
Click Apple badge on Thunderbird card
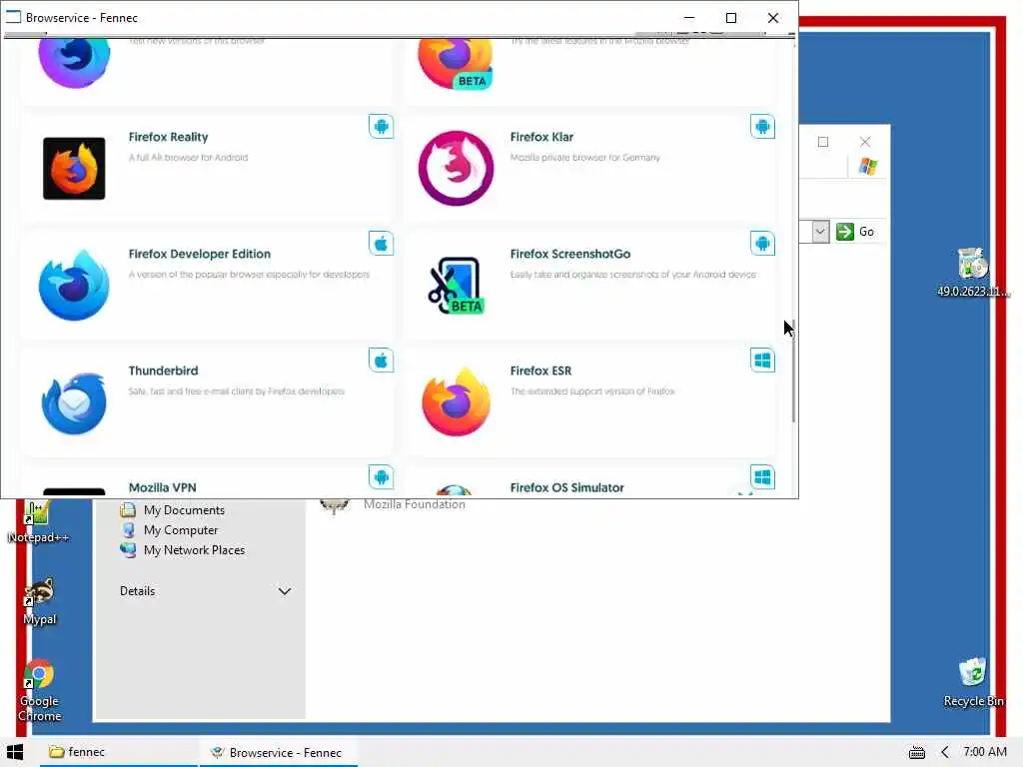pos(381,360)
